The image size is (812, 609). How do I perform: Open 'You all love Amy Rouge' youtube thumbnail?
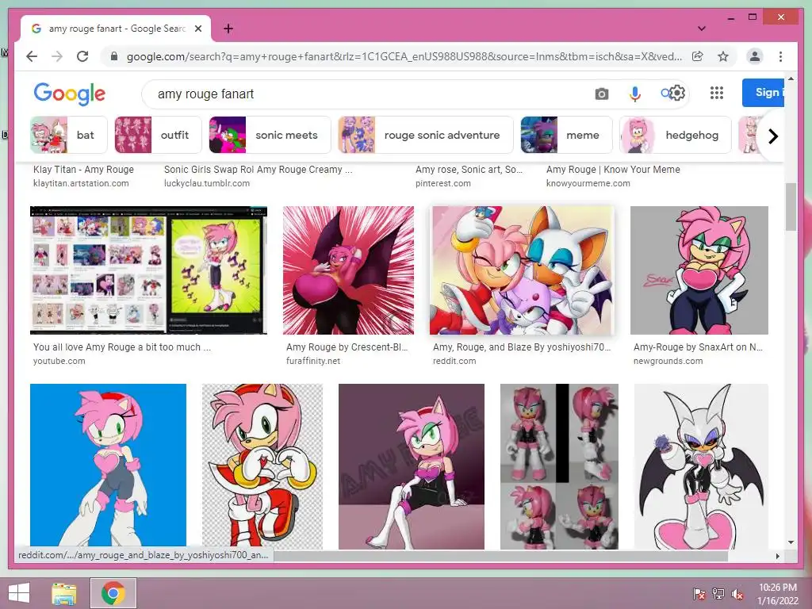click(148, 270)
